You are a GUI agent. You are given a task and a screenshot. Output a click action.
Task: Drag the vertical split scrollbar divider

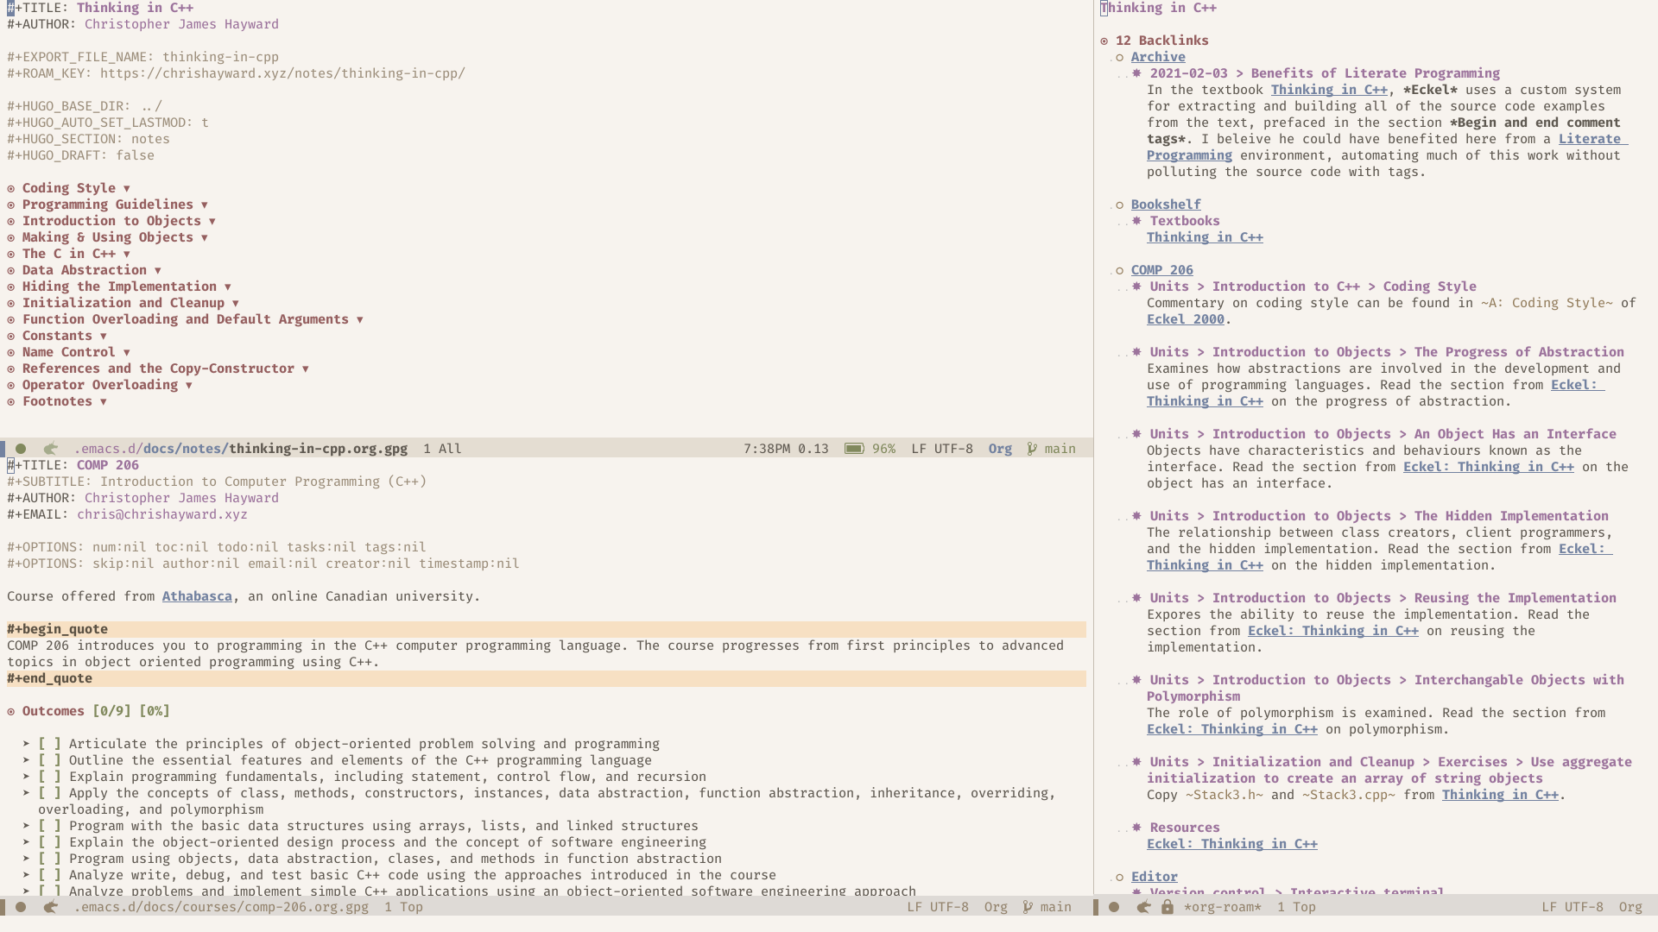point(1096,455)
